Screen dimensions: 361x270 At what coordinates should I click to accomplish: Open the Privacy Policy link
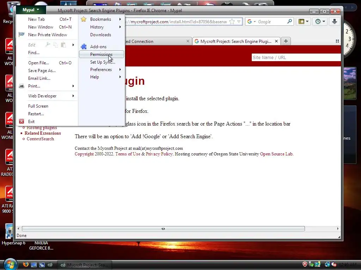(x=159, y=154)
